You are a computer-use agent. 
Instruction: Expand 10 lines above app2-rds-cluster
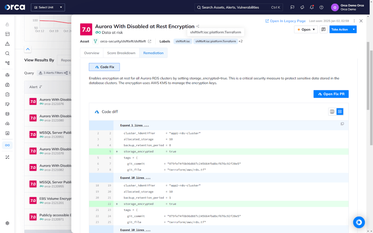135,178
